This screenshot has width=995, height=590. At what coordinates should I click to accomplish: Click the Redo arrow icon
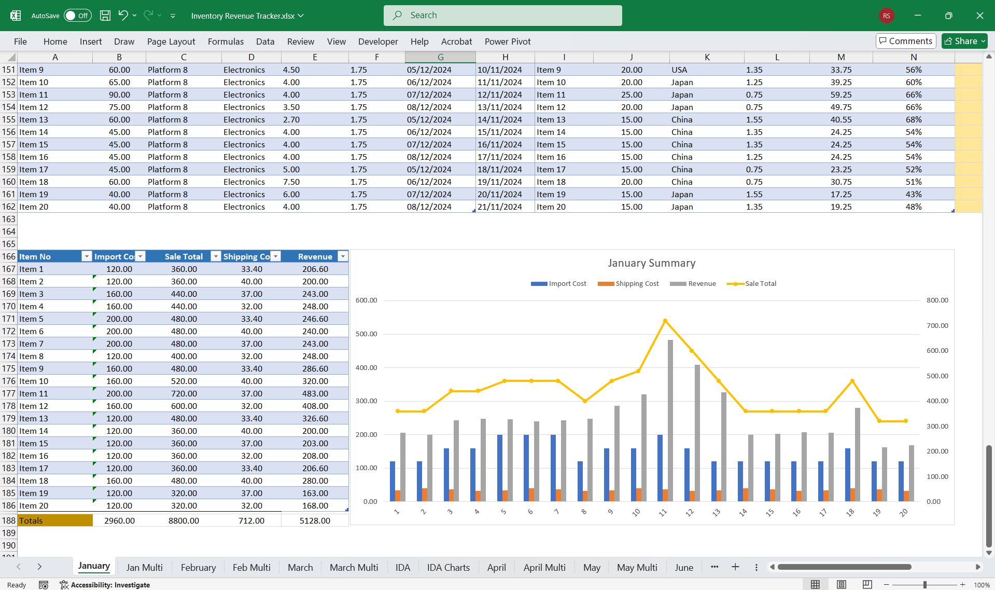point(148,16)
